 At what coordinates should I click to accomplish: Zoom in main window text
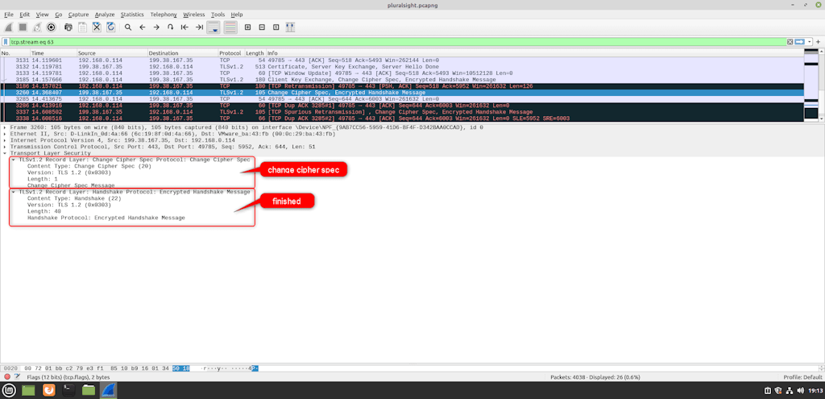(247, 27)
